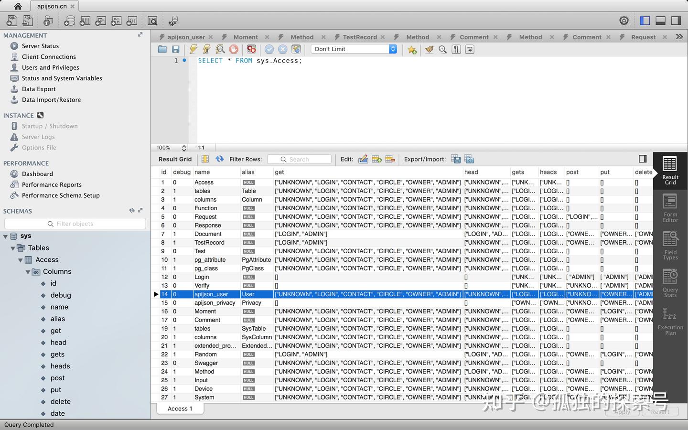Toggle the left sidebar panel visibility

[645, 21]
